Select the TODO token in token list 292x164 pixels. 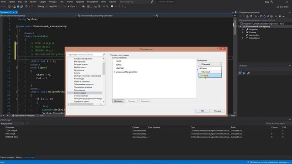coord(119,65)
